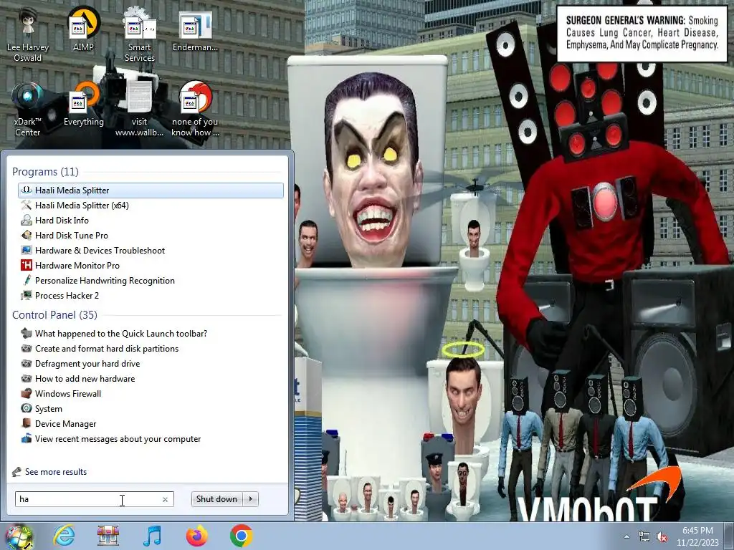Open Smart Services desktop shortcut

(x=139, y=35)
